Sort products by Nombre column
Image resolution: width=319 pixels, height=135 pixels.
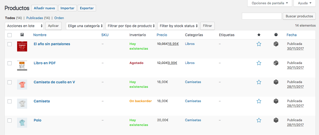pos(40,35)
